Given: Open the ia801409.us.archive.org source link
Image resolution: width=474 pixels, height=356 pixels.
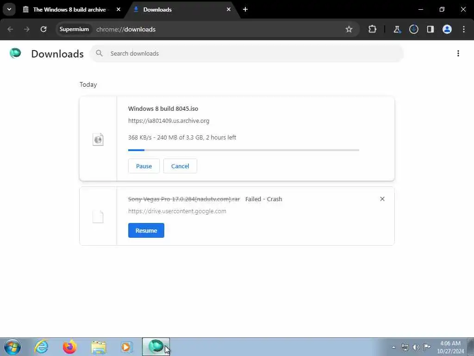Looking at the screenshot, I should (168, 121).
